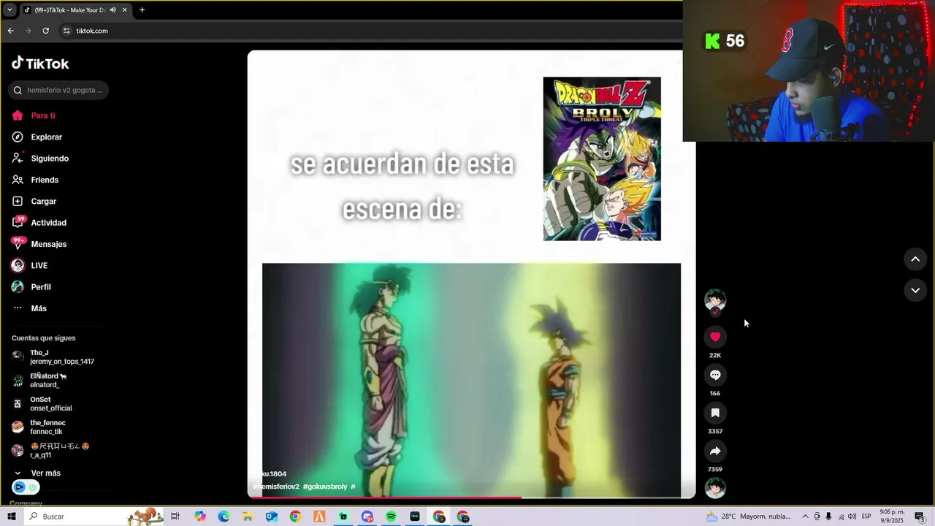This screenshot has height=526, width=935.
Task: Switch the ESP input language
Action: pos(866,517)
